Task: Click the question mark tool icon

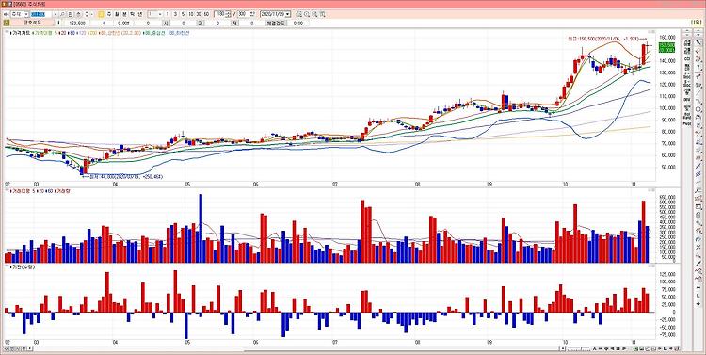Action: [698, 67]
